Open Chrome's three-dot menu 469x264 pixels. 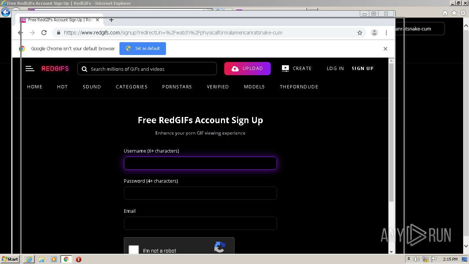click(386, 33)
